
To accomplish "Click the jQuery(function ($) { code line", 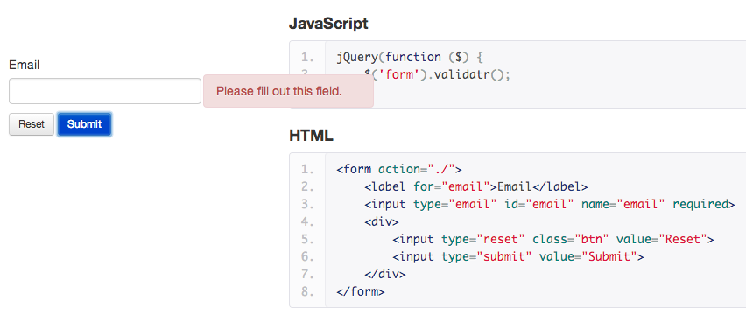I will pos(410,58).
